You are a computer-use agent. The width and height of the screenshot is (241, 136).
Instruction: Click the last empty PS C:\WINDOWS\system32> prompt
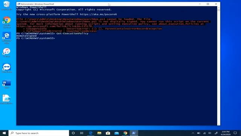tap(35, 38)
